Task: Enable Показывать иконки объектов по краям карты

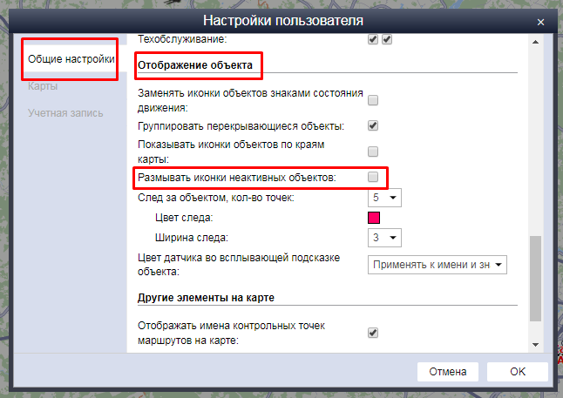Action: (373, 152)
